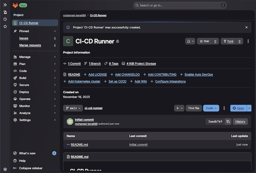The height and width of the screenshot is (173, 256).
Task: Open the todo list icon in left rail
Action: 5,12
